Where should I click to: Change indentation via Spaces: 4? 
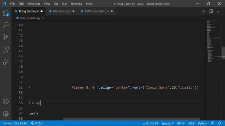tap(167, 123)
